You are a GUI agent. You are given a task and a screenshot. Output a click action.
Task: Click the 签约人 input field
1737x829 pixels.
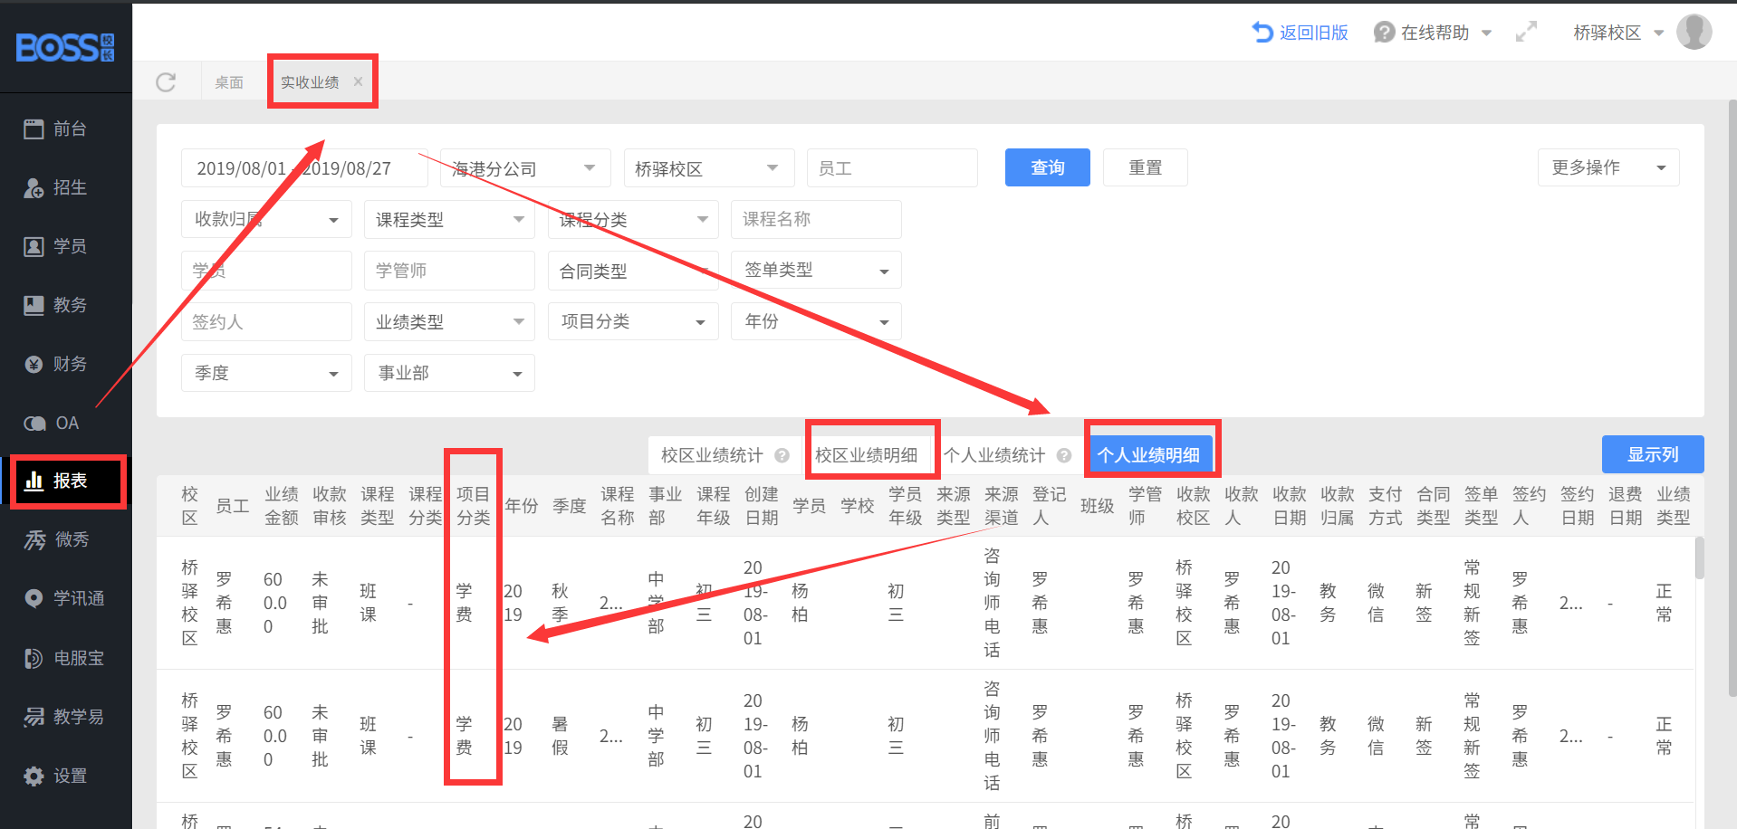click(266, 321)
